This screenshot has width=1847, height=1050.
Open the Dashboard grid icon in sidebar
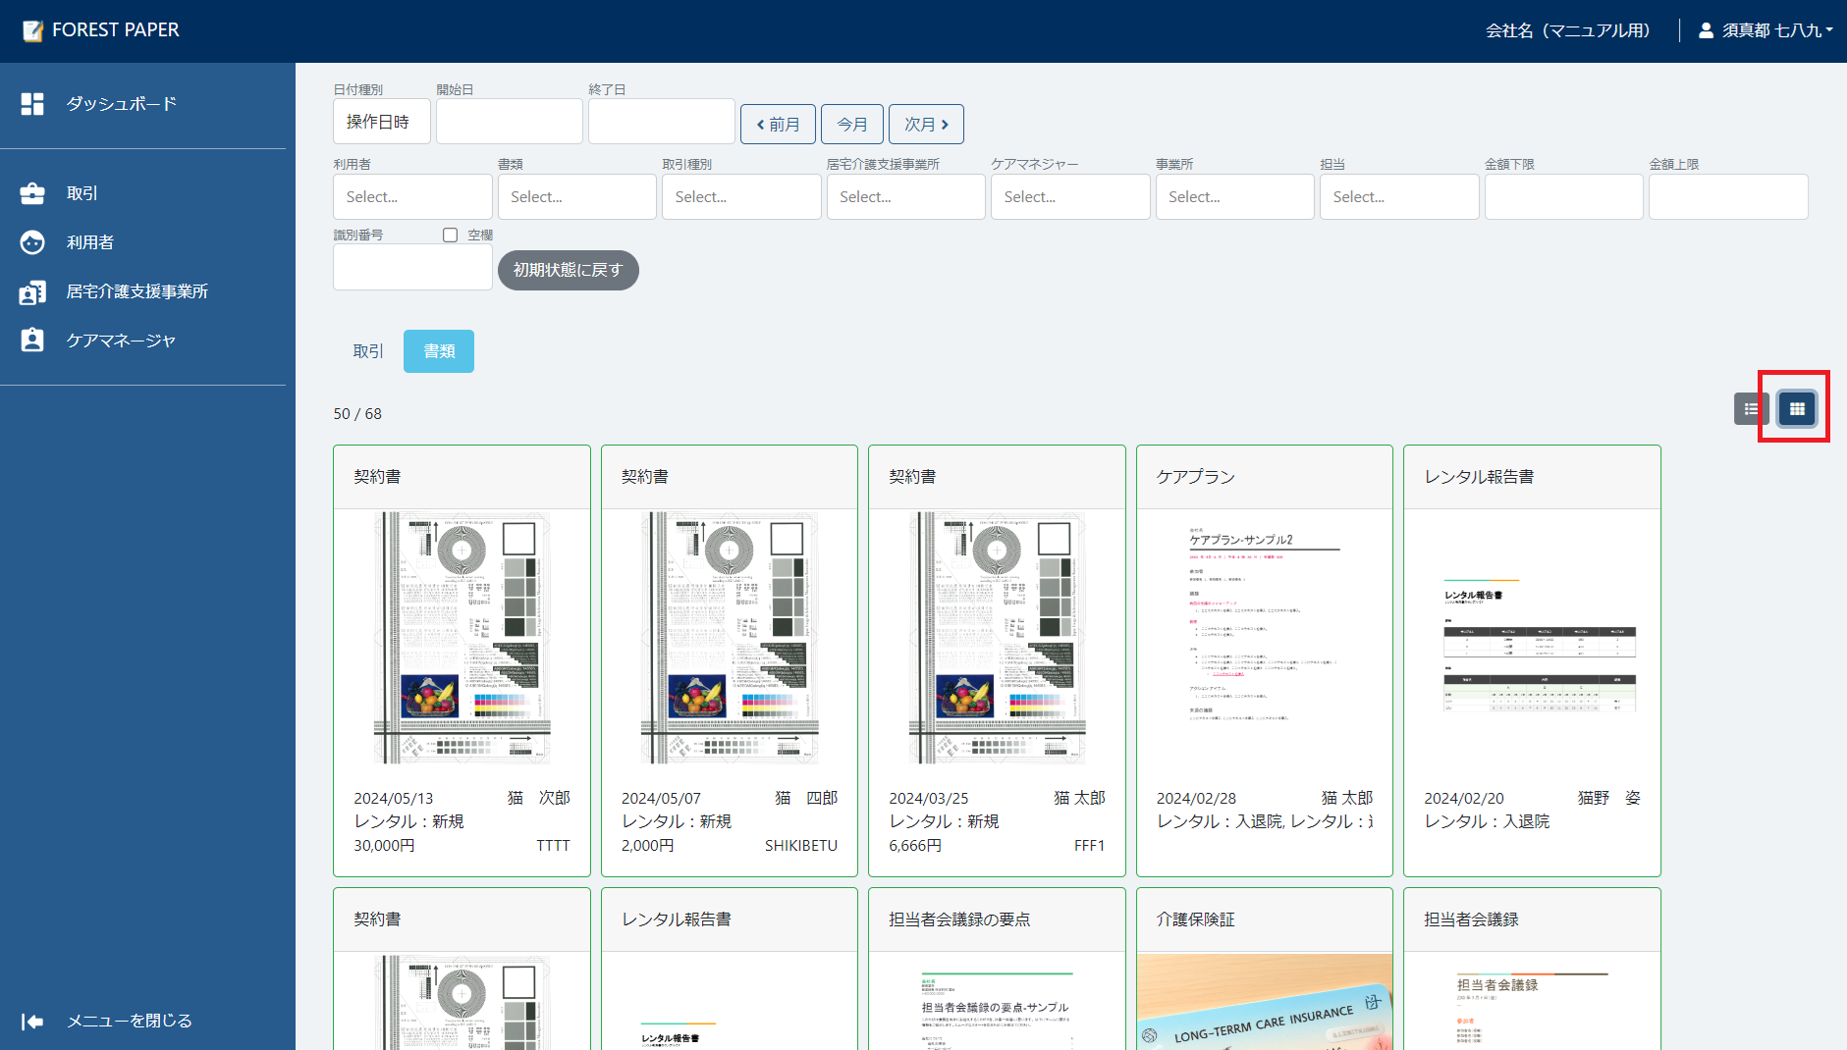point(32,104)
